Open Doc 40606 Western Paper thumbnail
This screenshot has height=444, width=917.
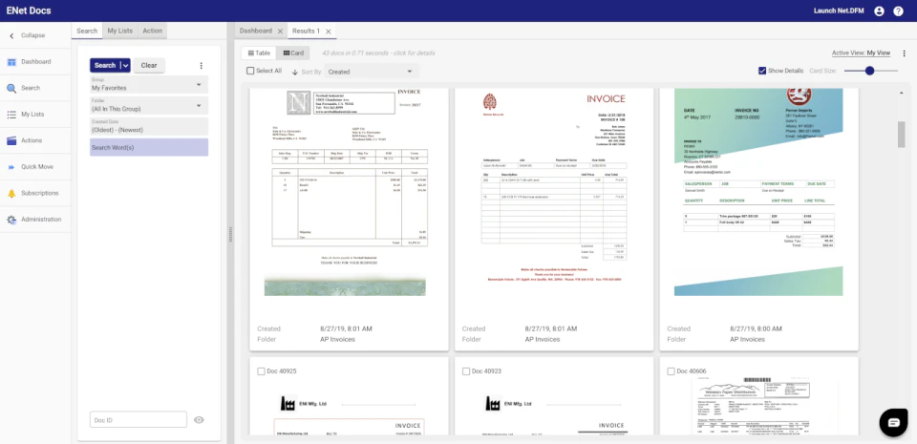tap(758, 406)
